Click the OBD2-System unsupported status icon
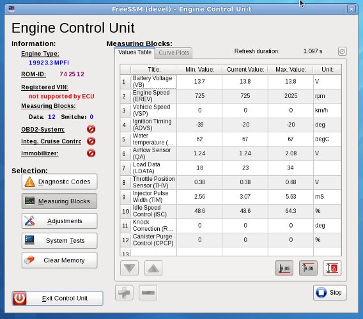Viewport: 363px width, 319px height. point(91,129)
